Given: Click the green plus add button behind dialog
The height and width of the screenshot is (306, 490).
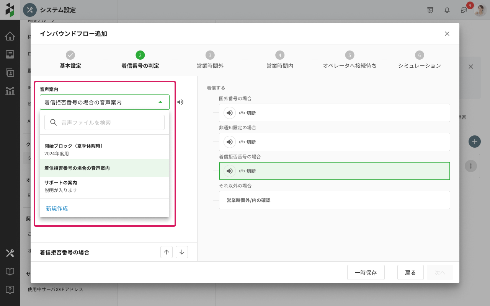Looking at the screenshot, I should pyautogui.click(x=475, y=142).
